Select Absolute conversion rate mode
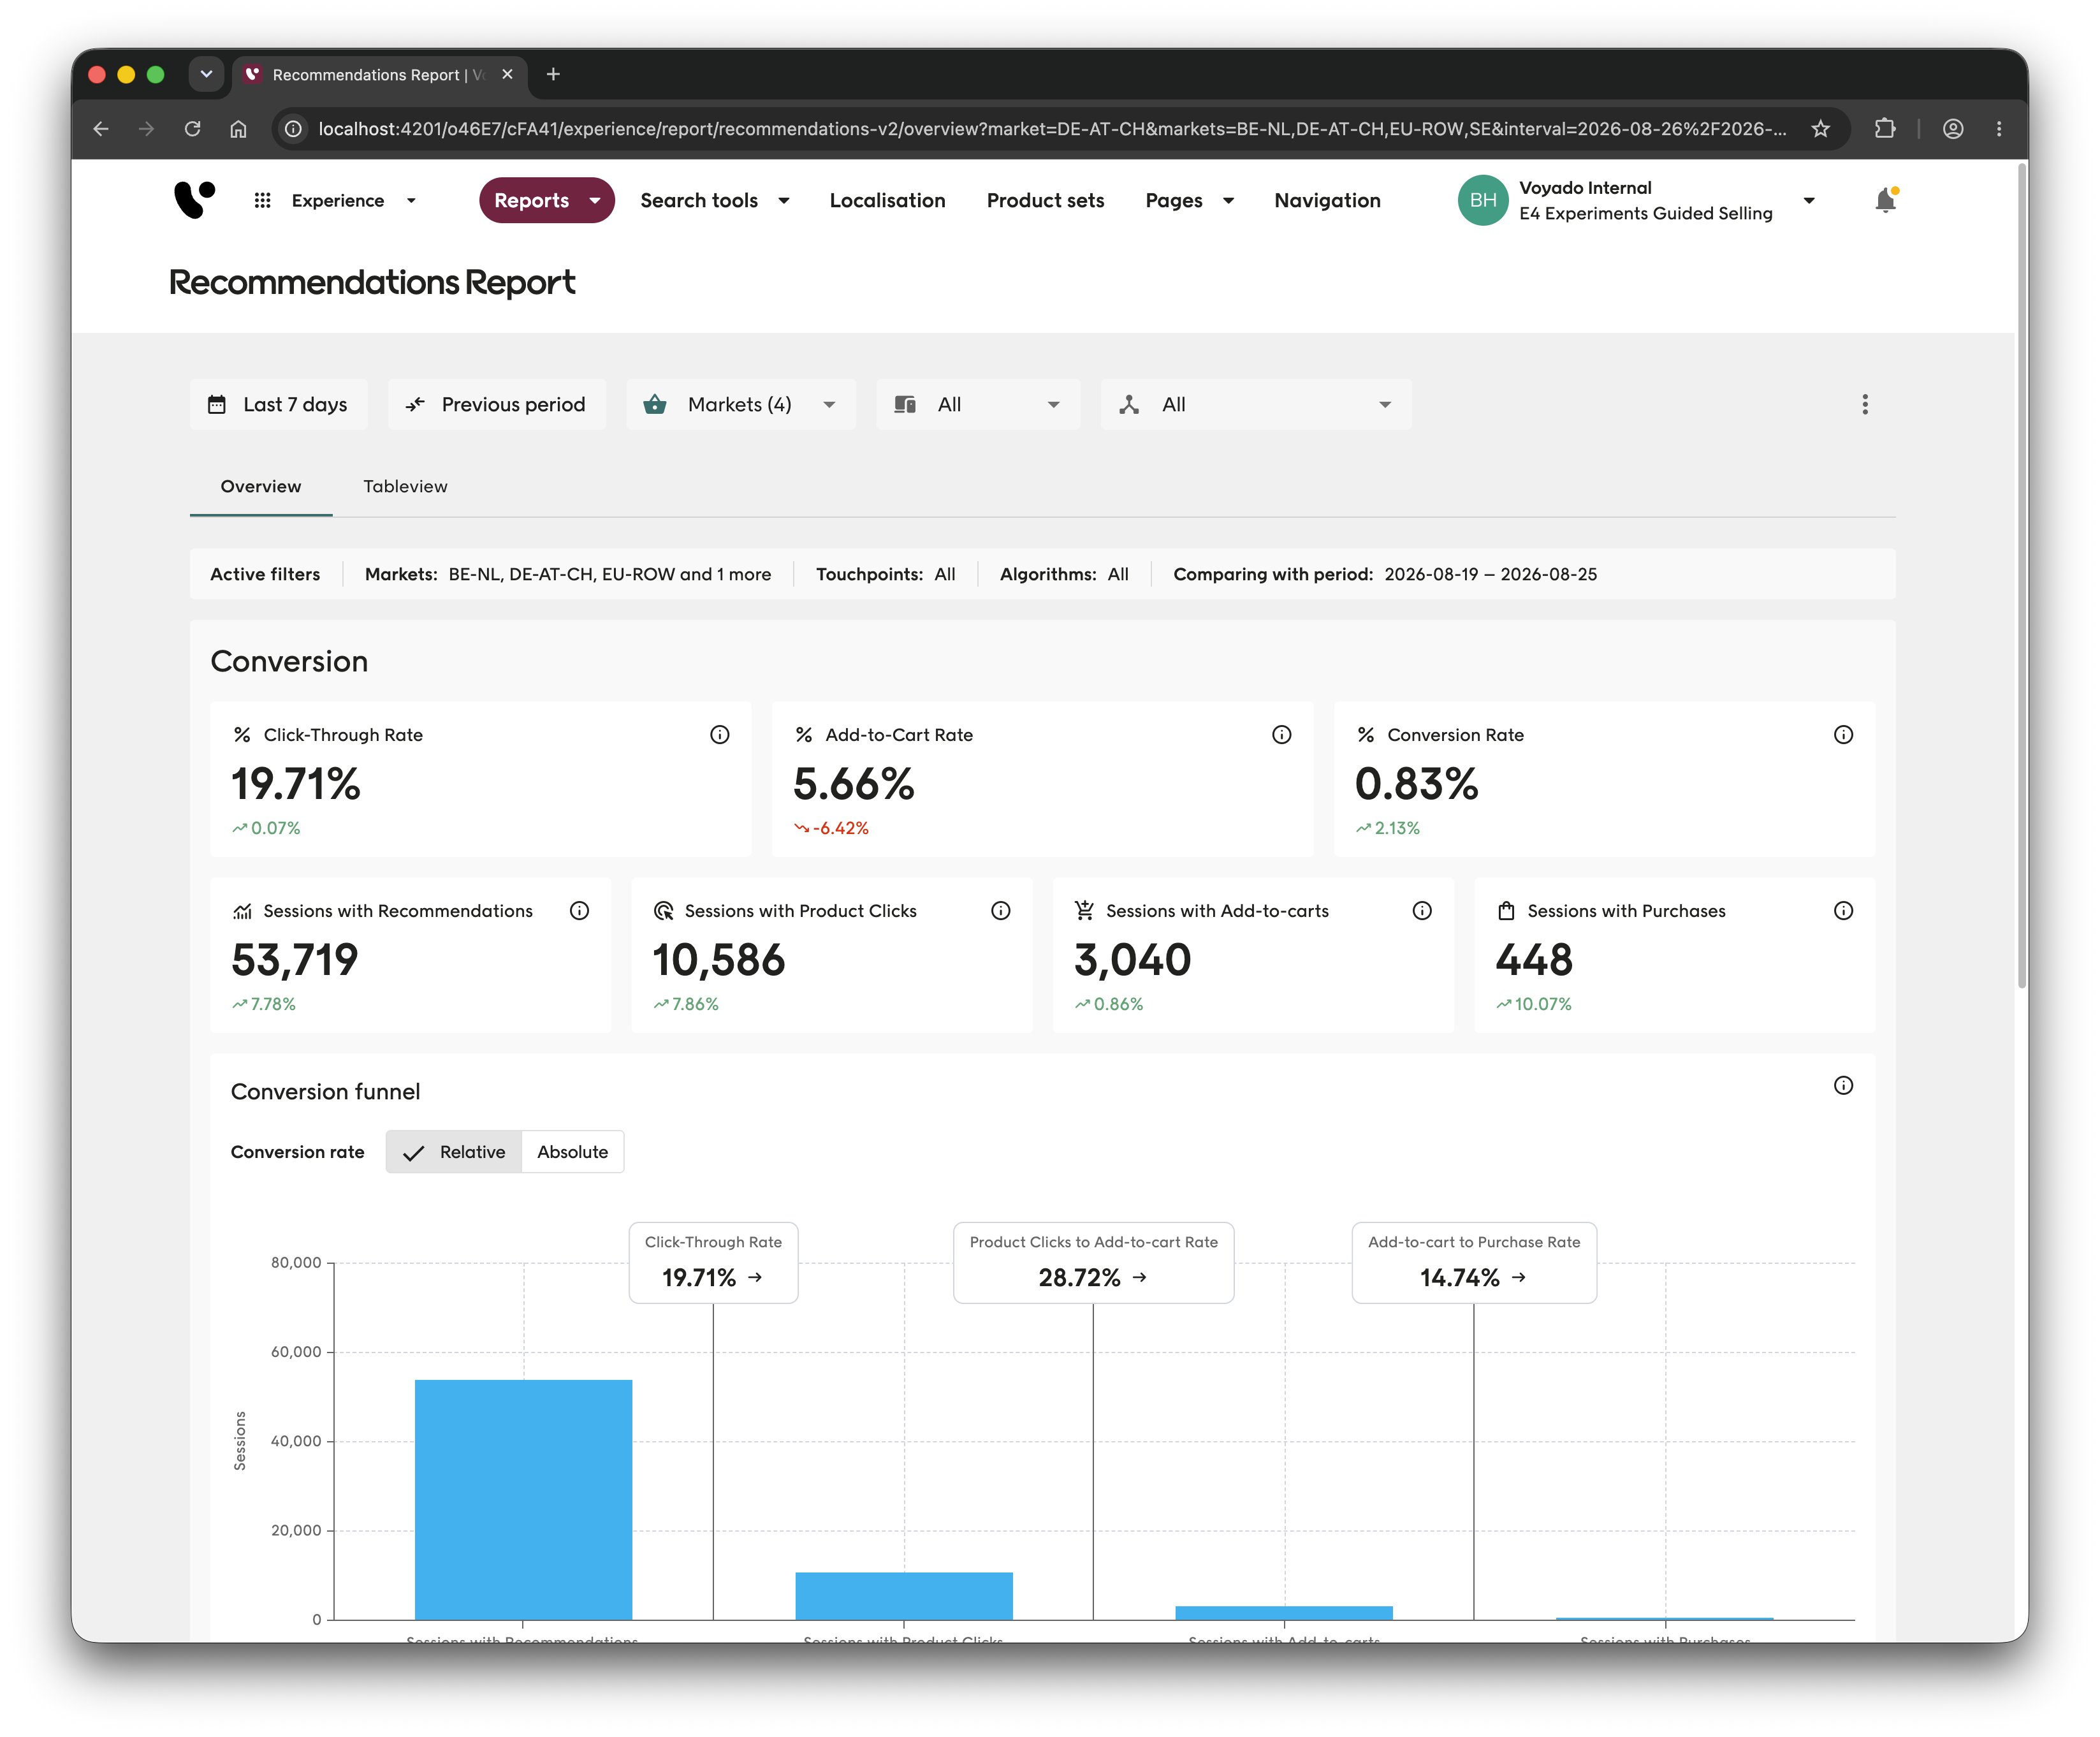Screen dimensions: 2100x1737 (x=573, y=1152)
